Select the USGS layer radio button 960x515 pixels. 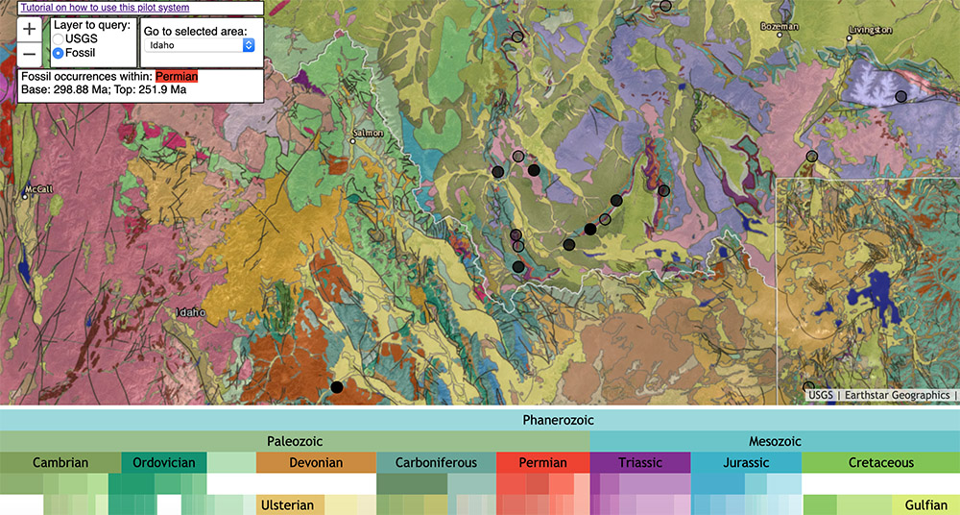59,39
